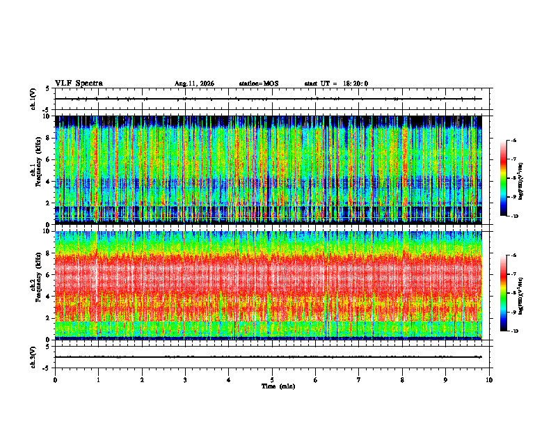551x426 pixels.
Task: Click the 1 minute tick on time axis
Action: 98,380
